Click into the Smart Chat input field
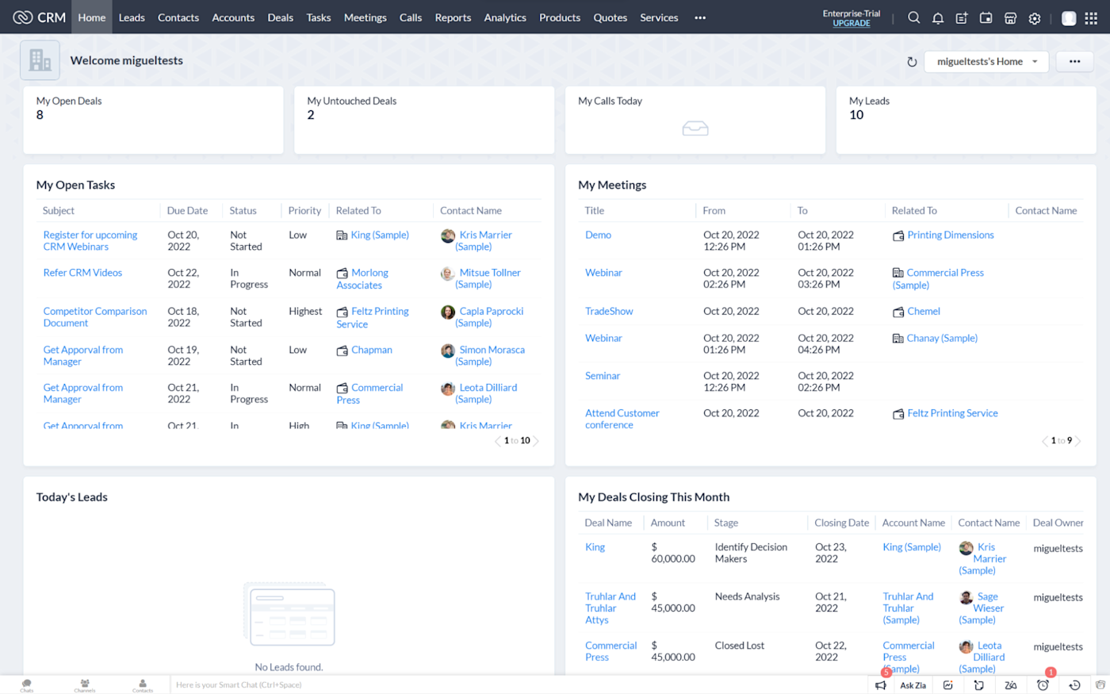This screenshot has height=694, width=1110. point(519,685)
